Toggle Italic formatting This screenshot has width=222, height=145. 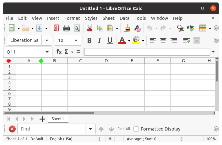pyautogui.click(x=100, y=41)
